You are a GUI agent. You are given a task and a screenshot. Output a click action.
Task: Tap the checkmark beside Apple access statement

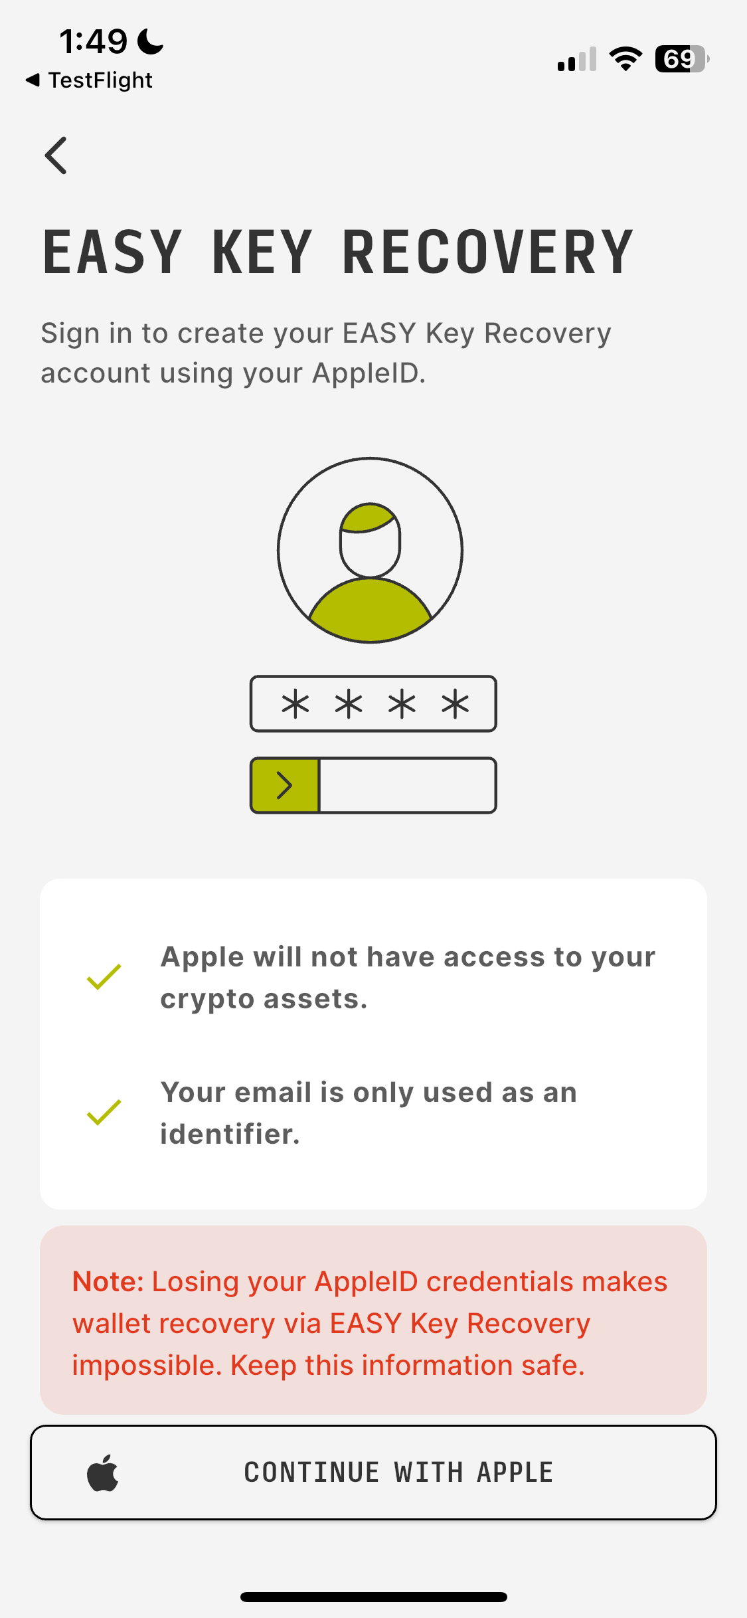(x=104, y=977)
